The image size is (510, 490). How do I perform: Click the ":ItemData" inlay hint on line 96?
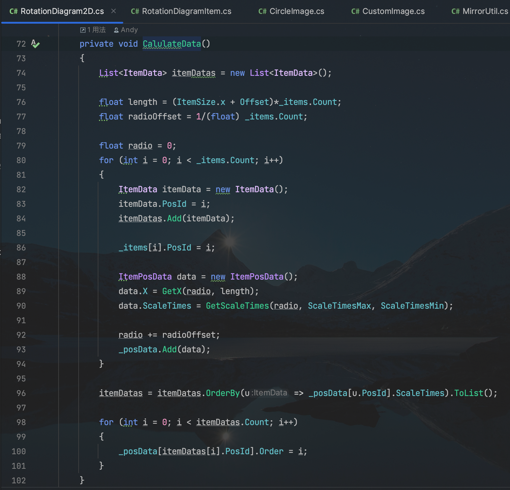click(270, 393)
